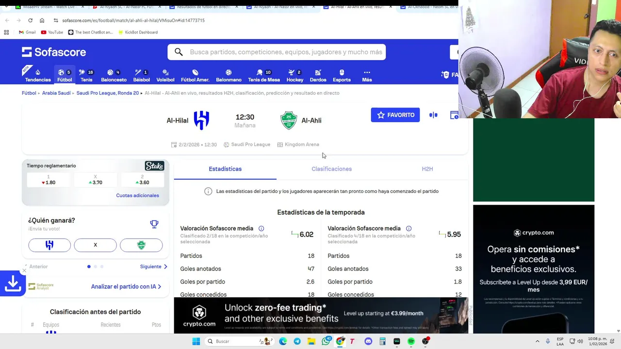The height and width of the screenshot is (349, 621).
Task: Open Cuotas adicionales link
Action: tap(137, 195)
